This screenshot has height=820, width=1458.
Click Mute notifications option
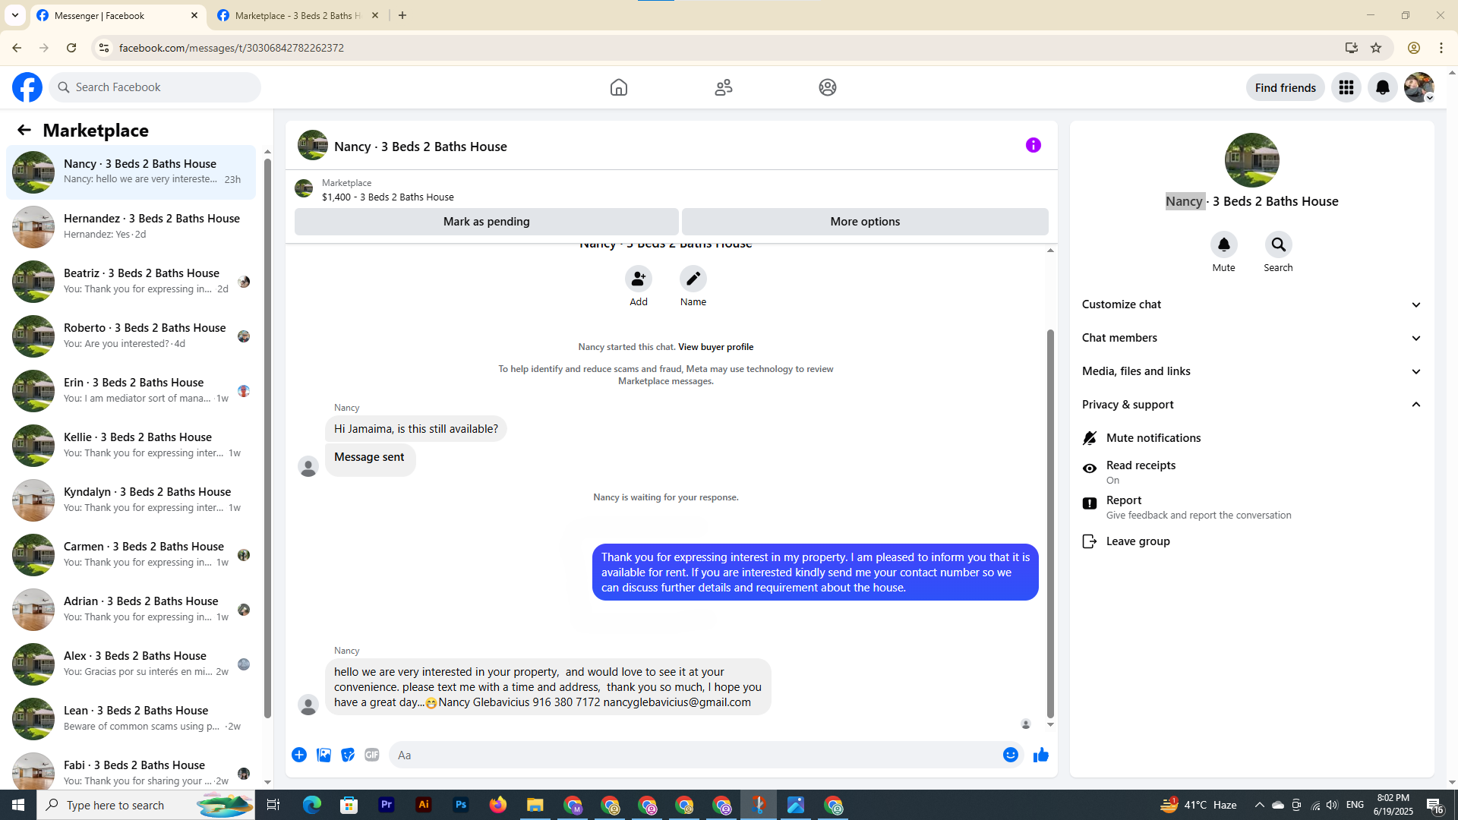pyautogui.click(x=1251, y=438)
